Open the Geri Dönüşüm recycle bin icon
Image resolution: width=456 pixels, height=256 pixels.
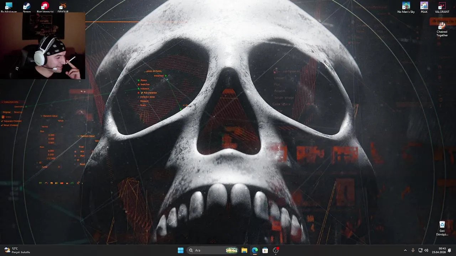tap(442, 228)
